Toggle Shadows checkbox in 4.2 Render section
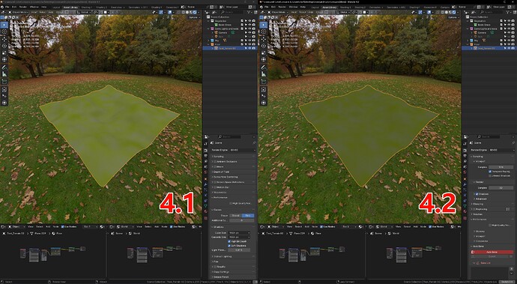This screenshot has height=284, width=517. pyautogui.click(x=477, y=194)
